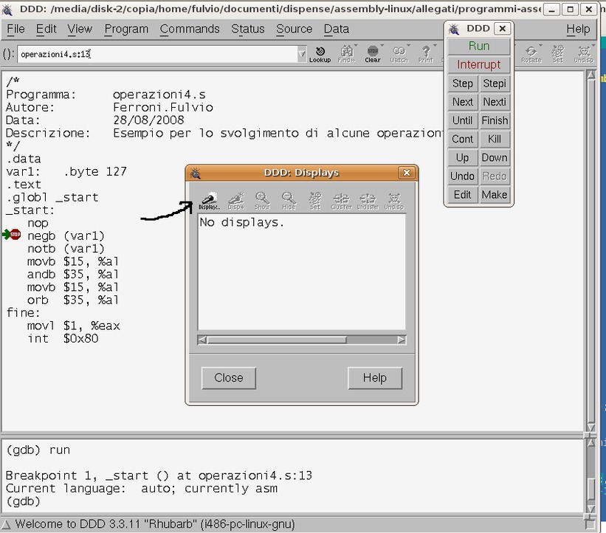Click the Clear breakpoint stop-sign icon
Screen dimensions: 606x533
tap(373, 53)
